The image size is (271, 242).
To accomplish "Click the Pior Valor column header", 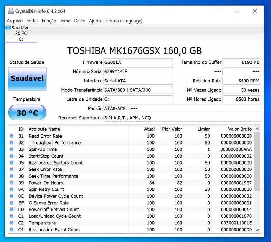I will (170, 129).
